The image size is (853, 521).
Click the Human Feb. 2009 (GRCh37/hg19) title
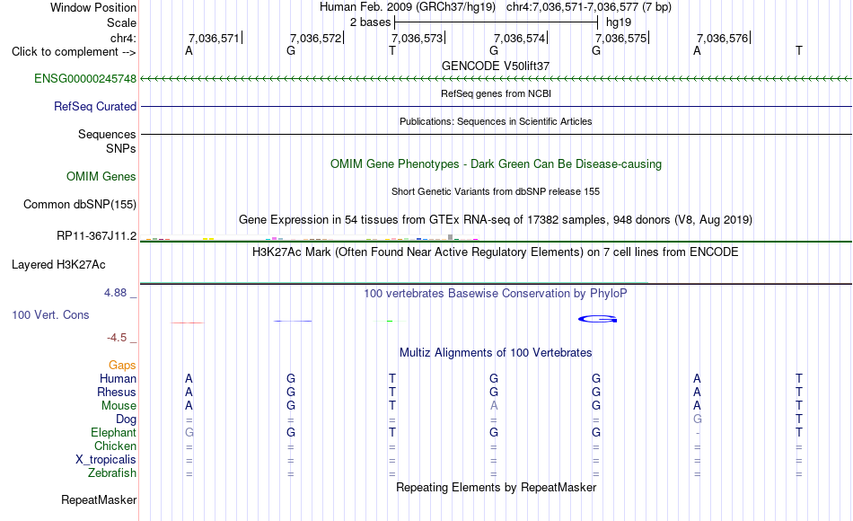pos(408,7)
